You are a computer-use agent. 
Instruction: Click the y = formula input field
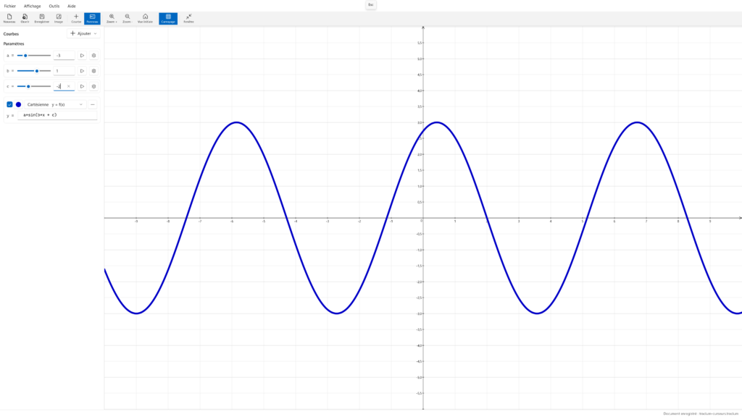pos(57,115)
